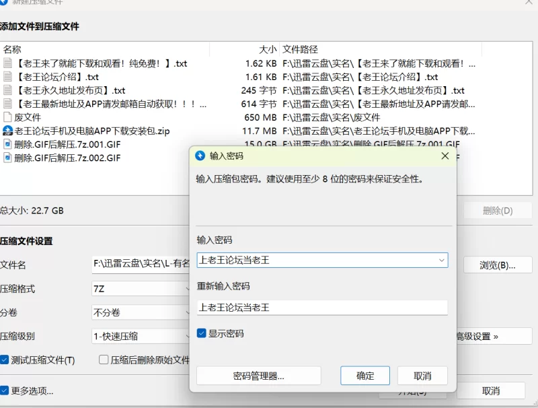Click the 确定 button in password dialog
538x408 pixels.
tap(365, 376)
